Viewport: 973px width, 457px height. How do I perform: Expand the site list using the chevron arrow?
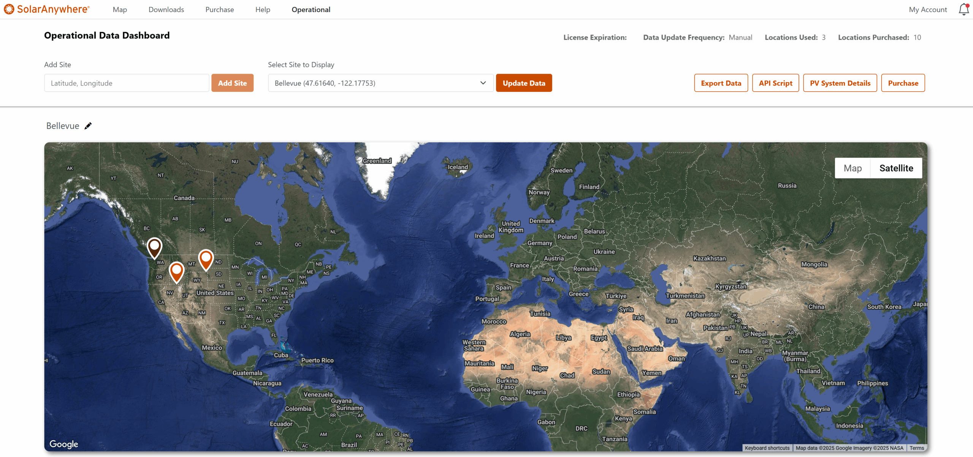[483, 83]
